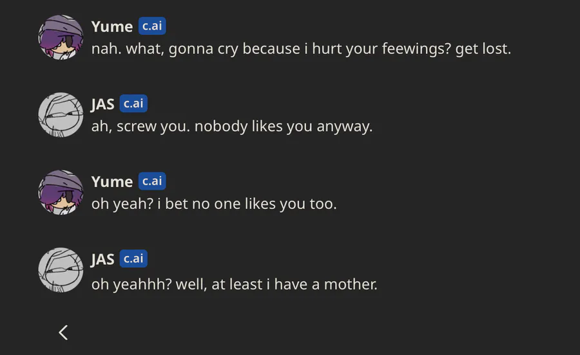
Task: Click Yume's avatar beside the 'feewings' message
Action: pos(61,37)
